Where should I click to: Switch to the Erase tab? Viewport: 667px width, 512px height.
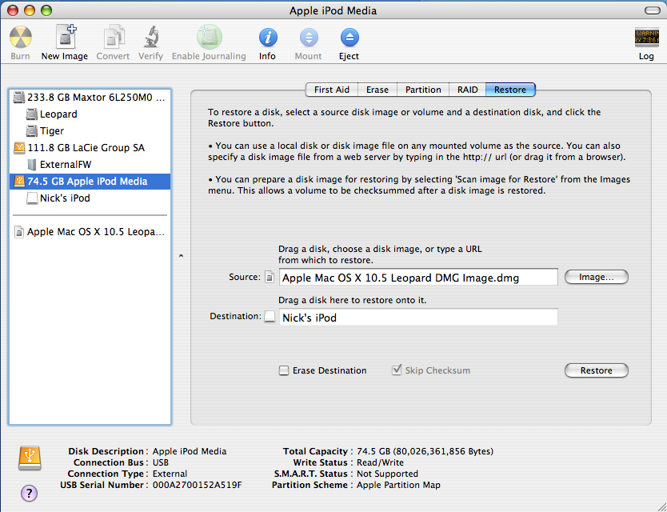pyautogui.click(x=377, y=90)
